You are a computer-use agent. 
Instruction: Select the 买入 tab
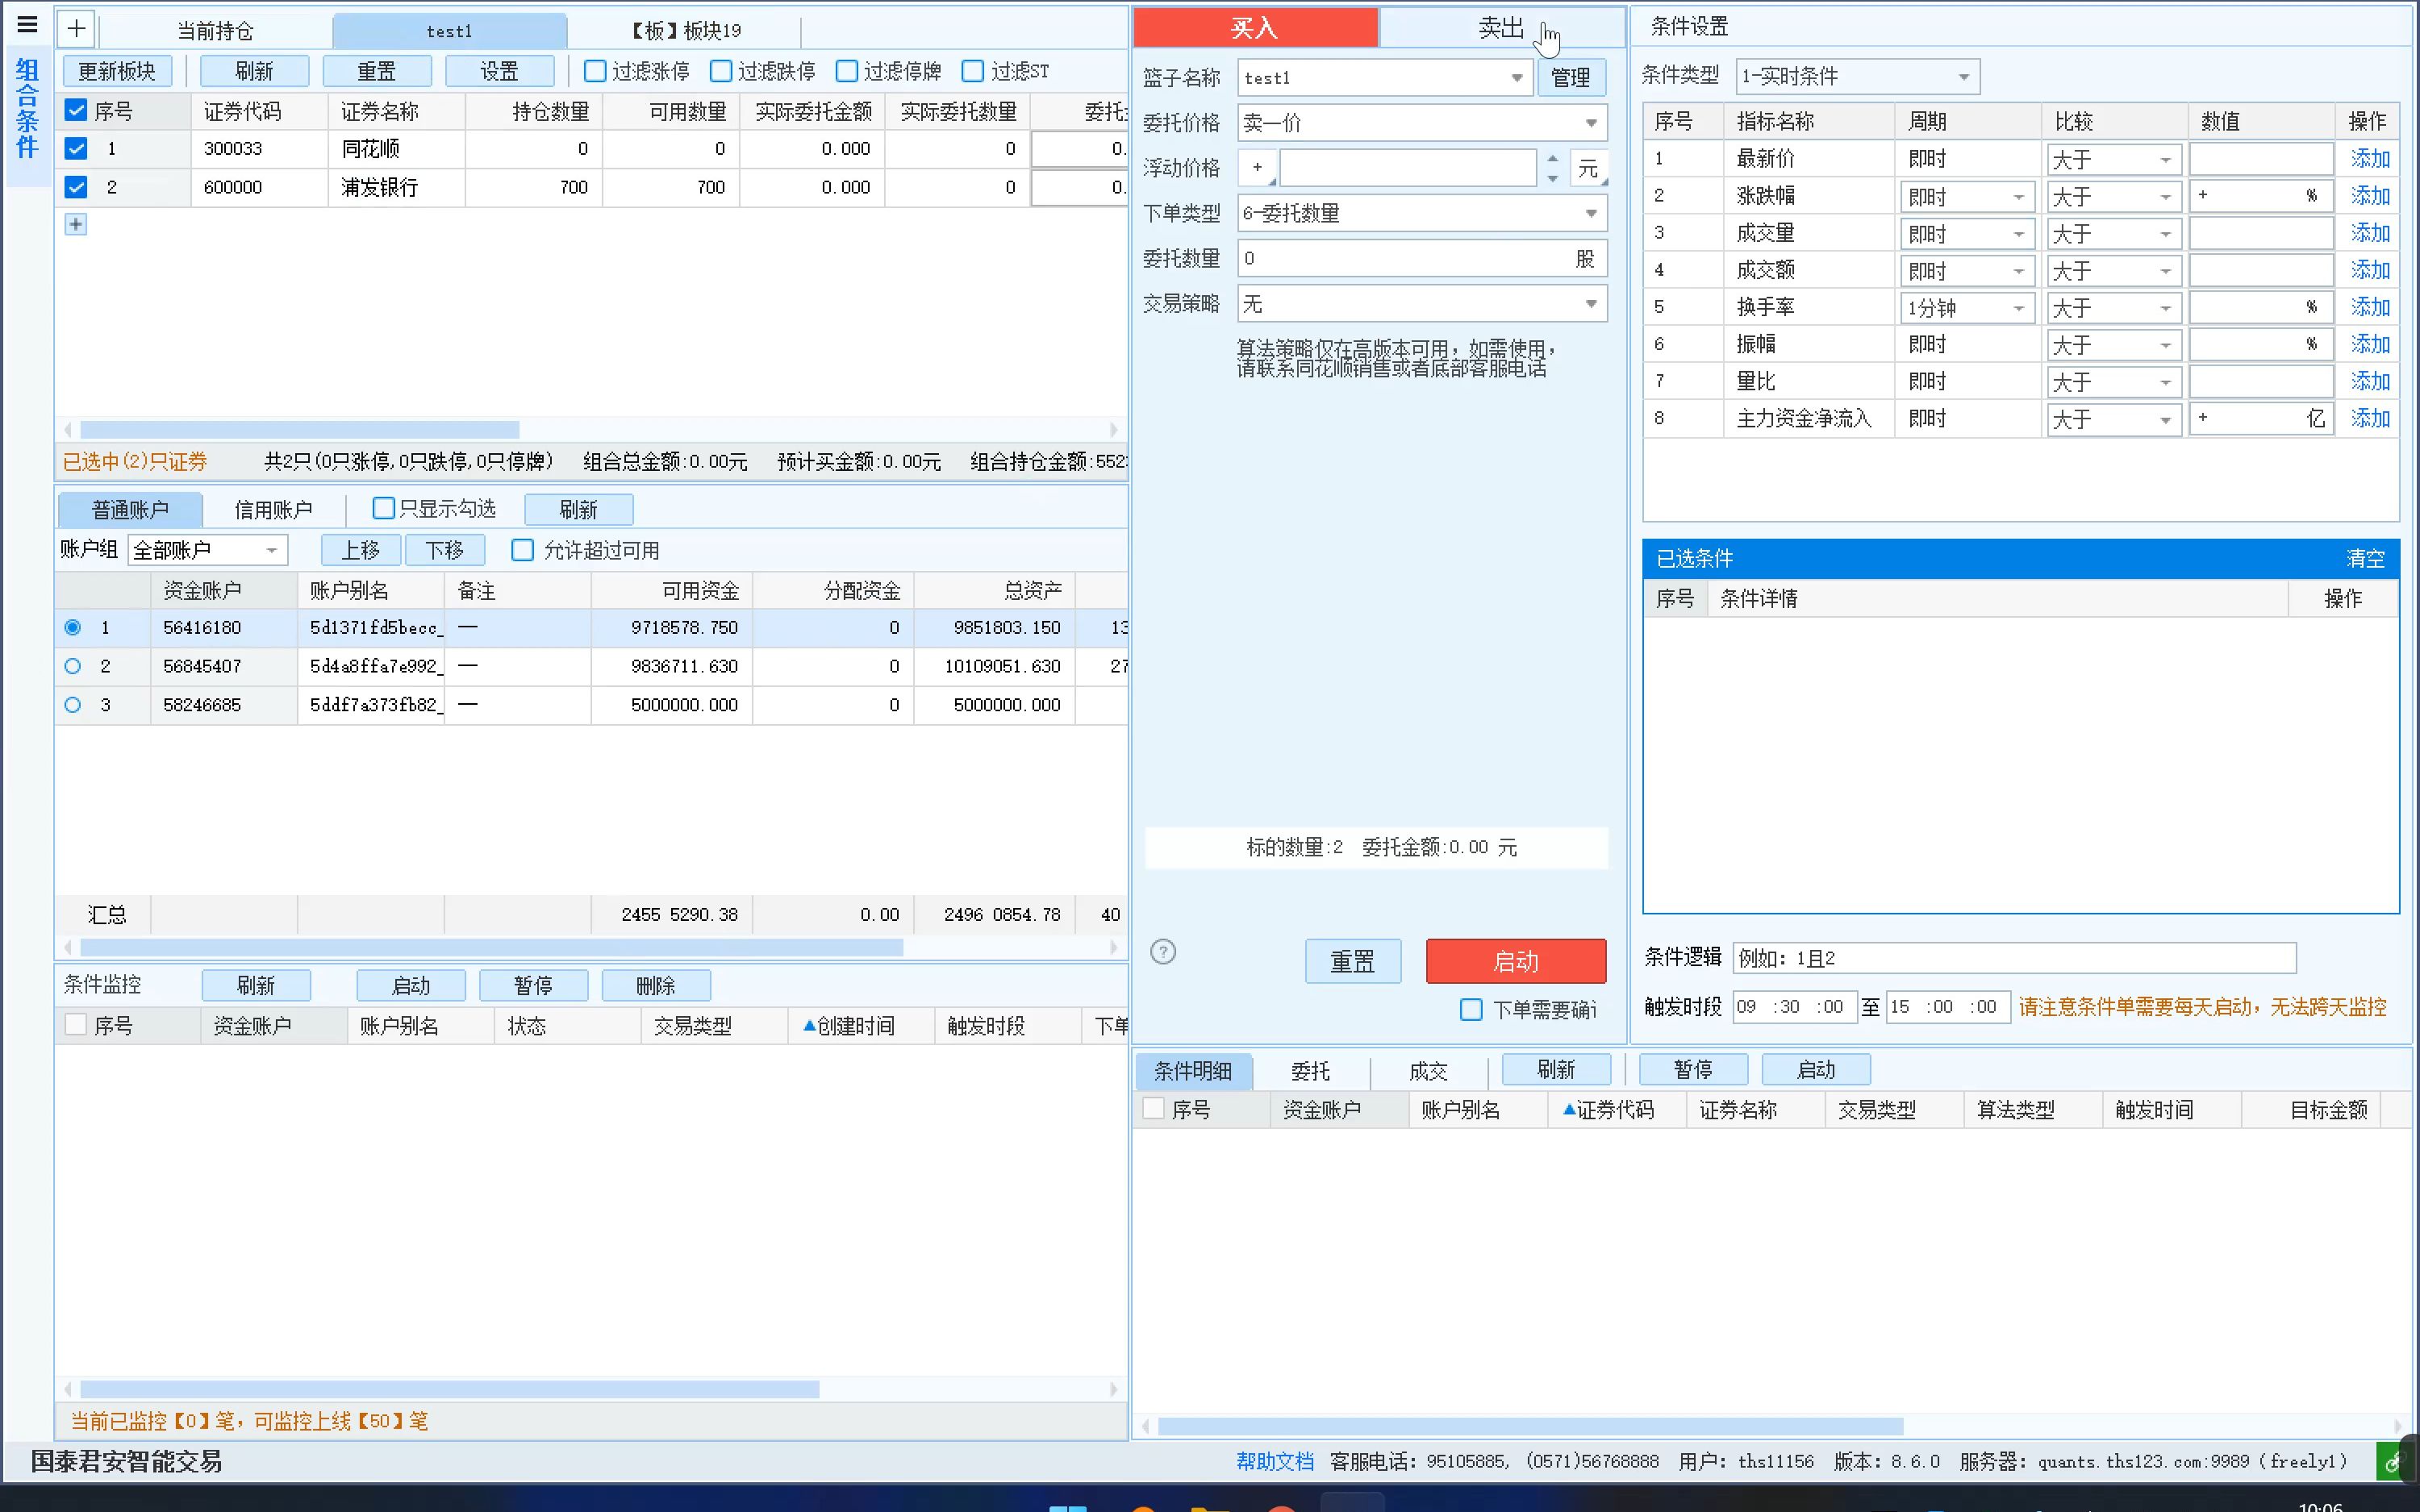tap(1255, 28)
